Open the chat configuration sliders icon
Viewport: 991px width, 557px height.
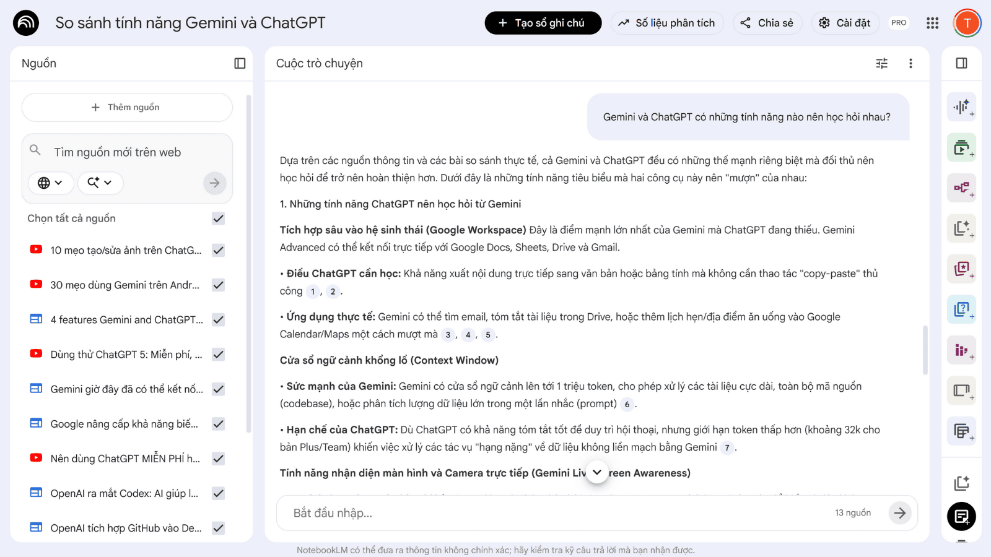coord(881,63)
